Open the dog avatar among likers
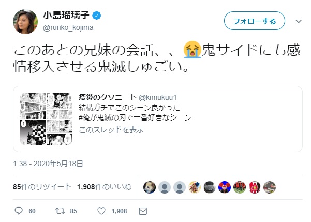The height and width of the screenshot is (222, 311). [x=150, y=187]
